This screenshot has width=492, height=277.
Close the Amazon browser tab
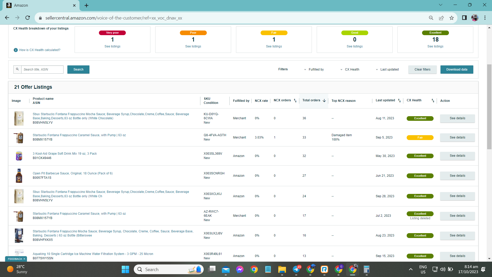pyautogui.click(x=74, y=5)
